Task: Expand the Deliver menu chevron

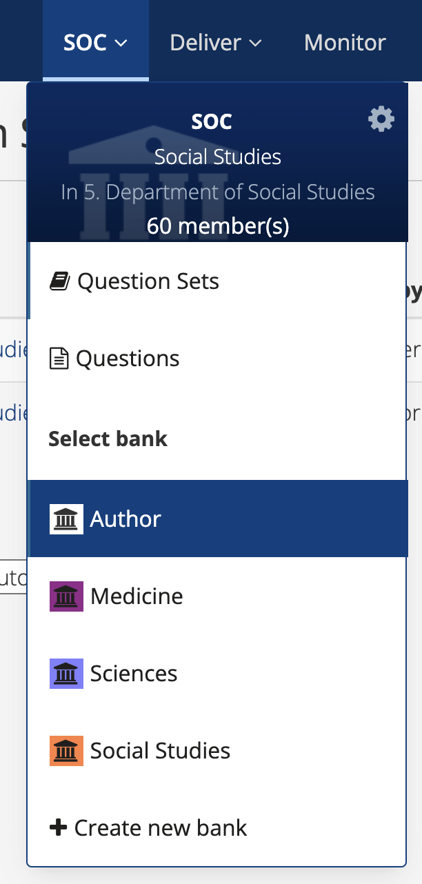Action: (x=255, y=43)
